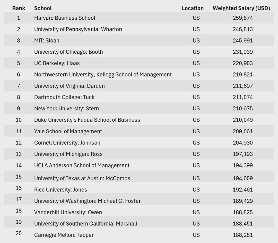This screenshot has width=278, height=243.
Task: Click New York University: Stern
Action: [66, 109]
